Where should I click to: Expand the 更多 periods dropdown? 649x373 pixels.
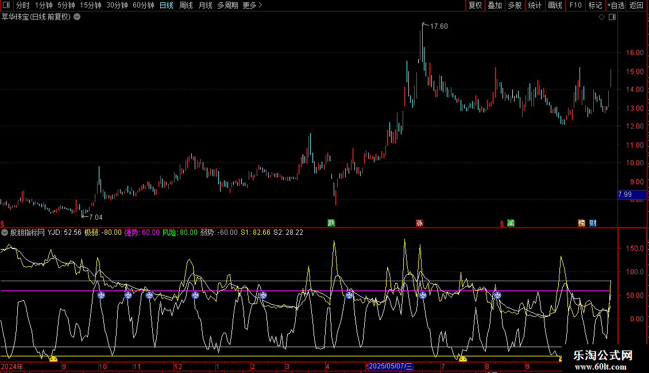click(x=252, y=5)
